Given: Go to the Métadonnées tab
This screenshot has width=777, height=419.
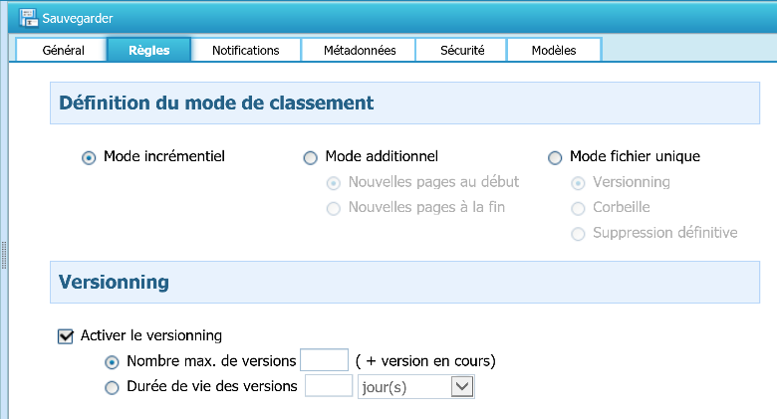Looking at the screenshot, I should 360,50.
